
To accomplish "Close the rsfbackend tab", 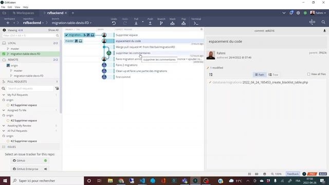I will click(66, 13).
